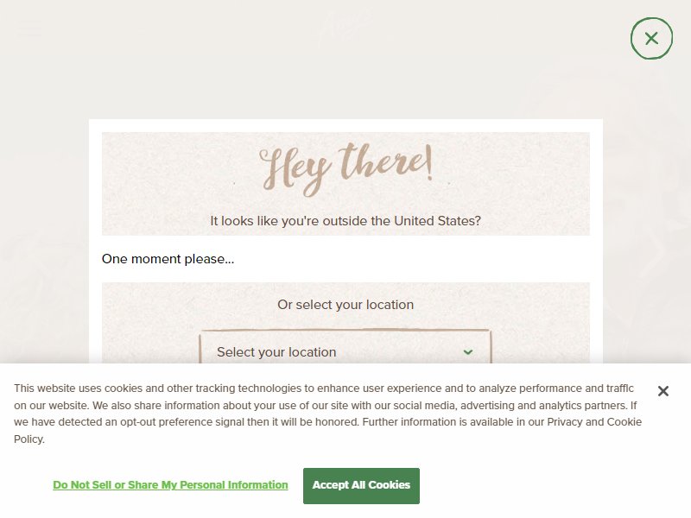
Task: Close the location popup with green circled X
Action: click(x=651, y=38)
